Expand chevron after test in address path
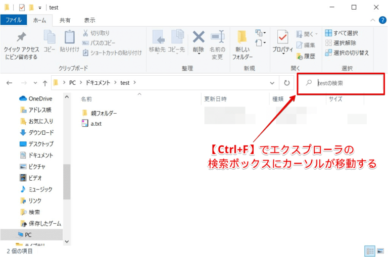The image size is (388, 257). click(134, 83)
